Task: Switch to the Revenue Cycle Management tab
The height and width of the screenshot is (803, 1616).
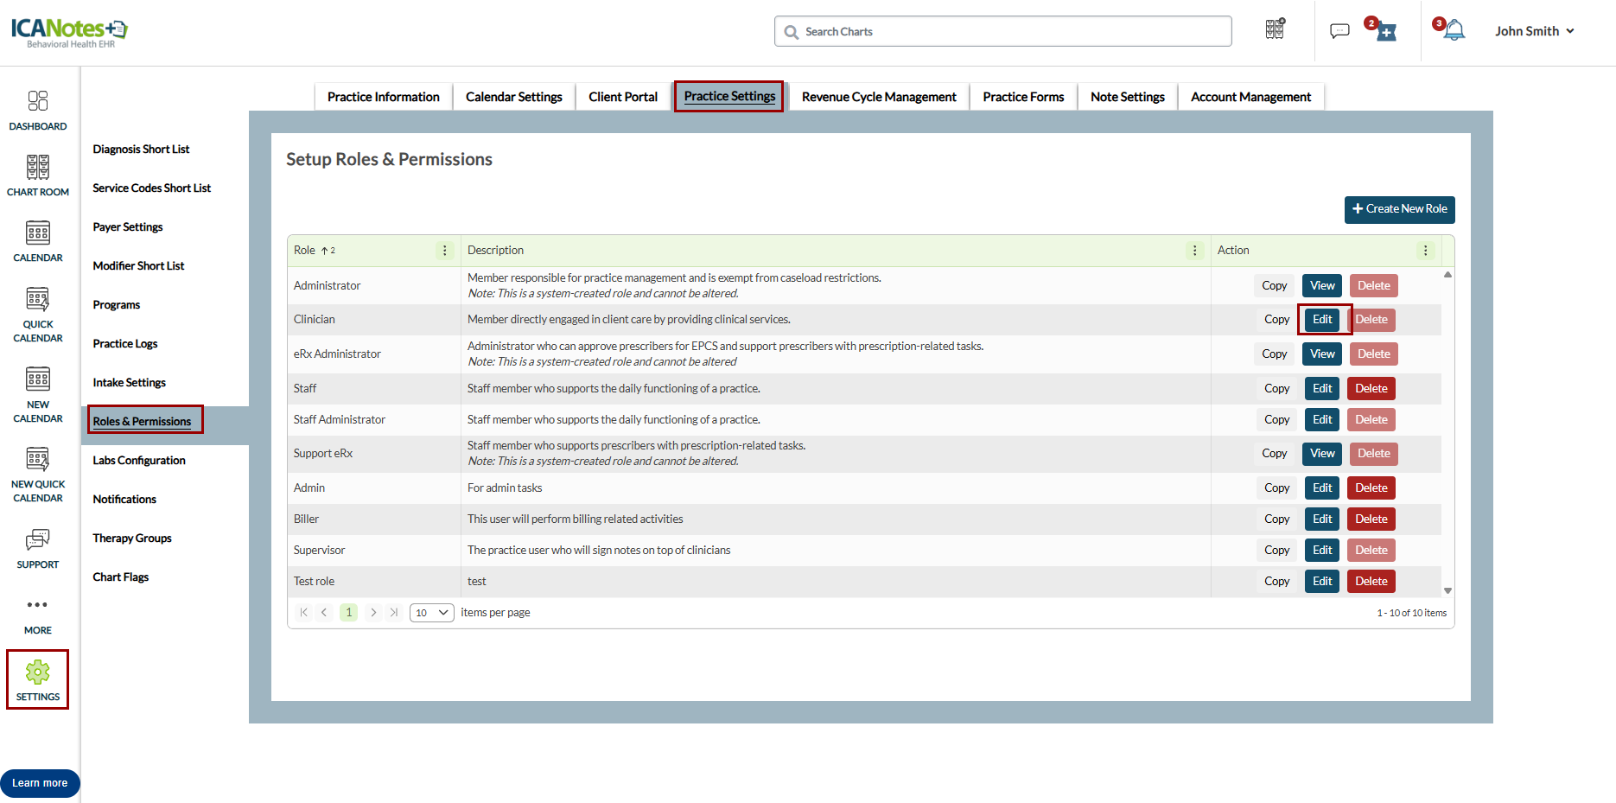Action: pyautogui.click(x=878, y=97)
